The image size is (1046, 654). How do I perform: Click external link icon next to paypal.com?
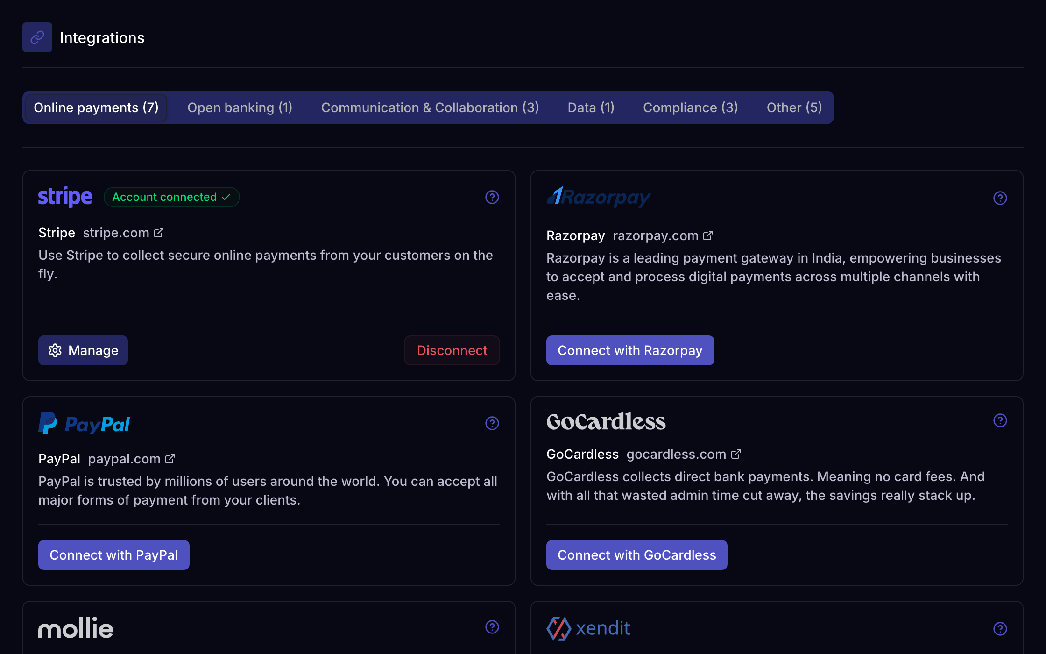170,459
